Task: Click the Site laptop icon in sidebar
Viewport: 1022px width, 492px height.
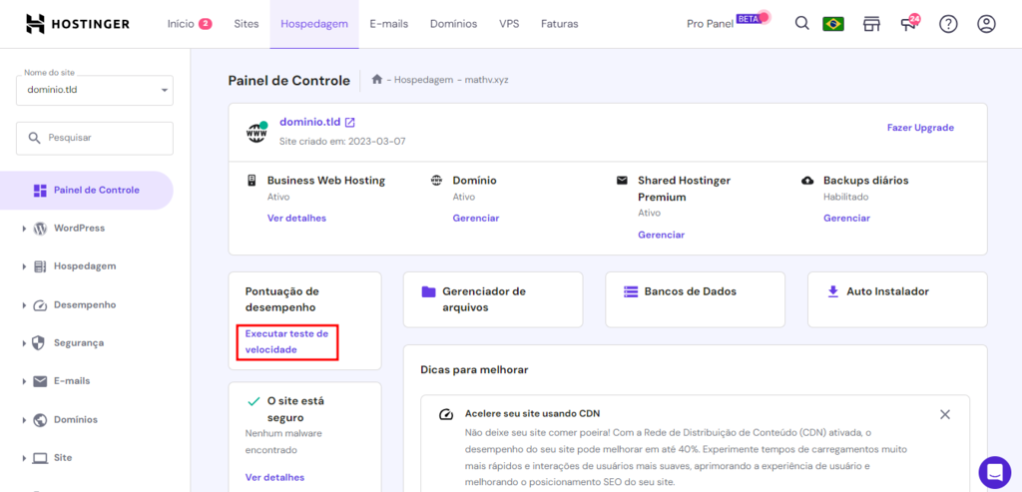Action: click(x=40, y=458)
